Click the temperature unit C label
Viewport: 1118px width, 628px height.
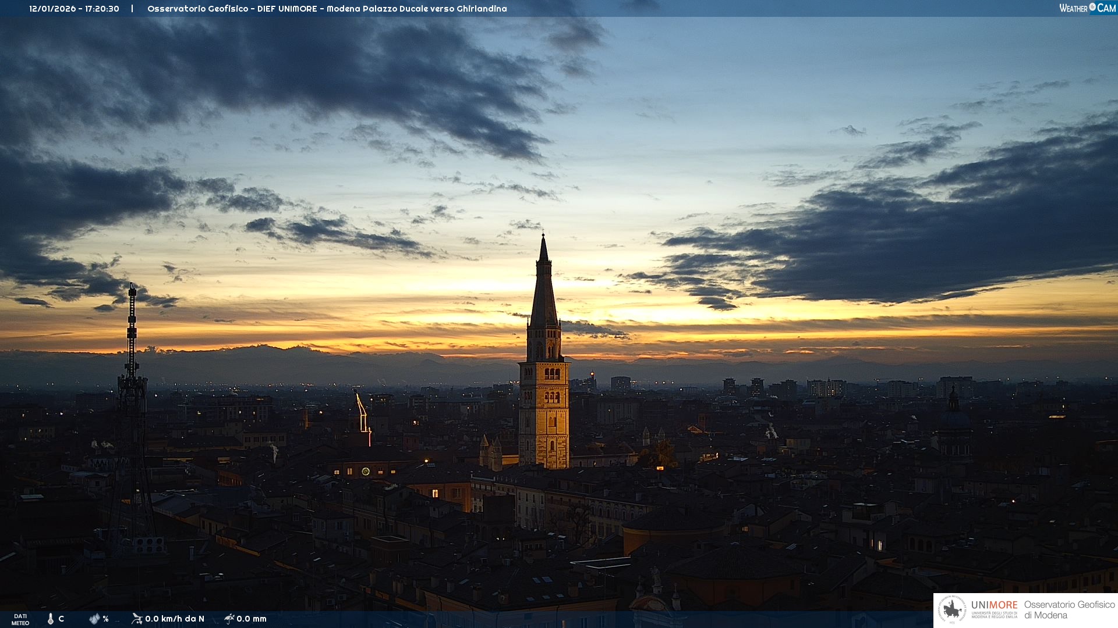(61, 619)
